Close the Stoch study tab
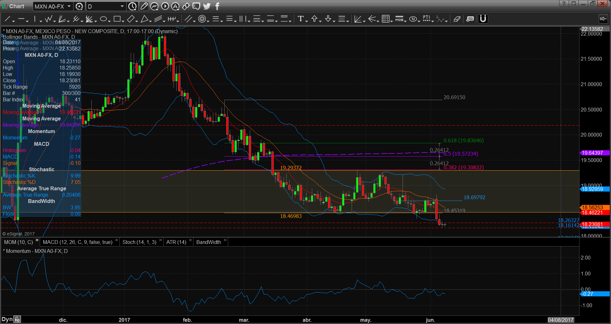The width and height of the screenshot is (611, 324). tap(160, 240)
